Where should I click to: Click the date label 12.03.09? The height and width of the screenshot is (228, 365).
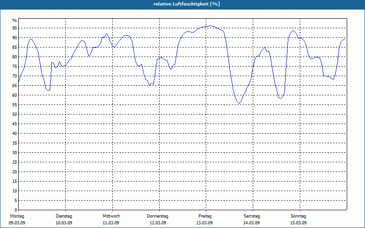tap(158, 223)
